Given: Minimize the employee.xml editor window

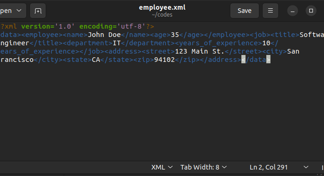Looking at the screenshot, I should (293, 11).
